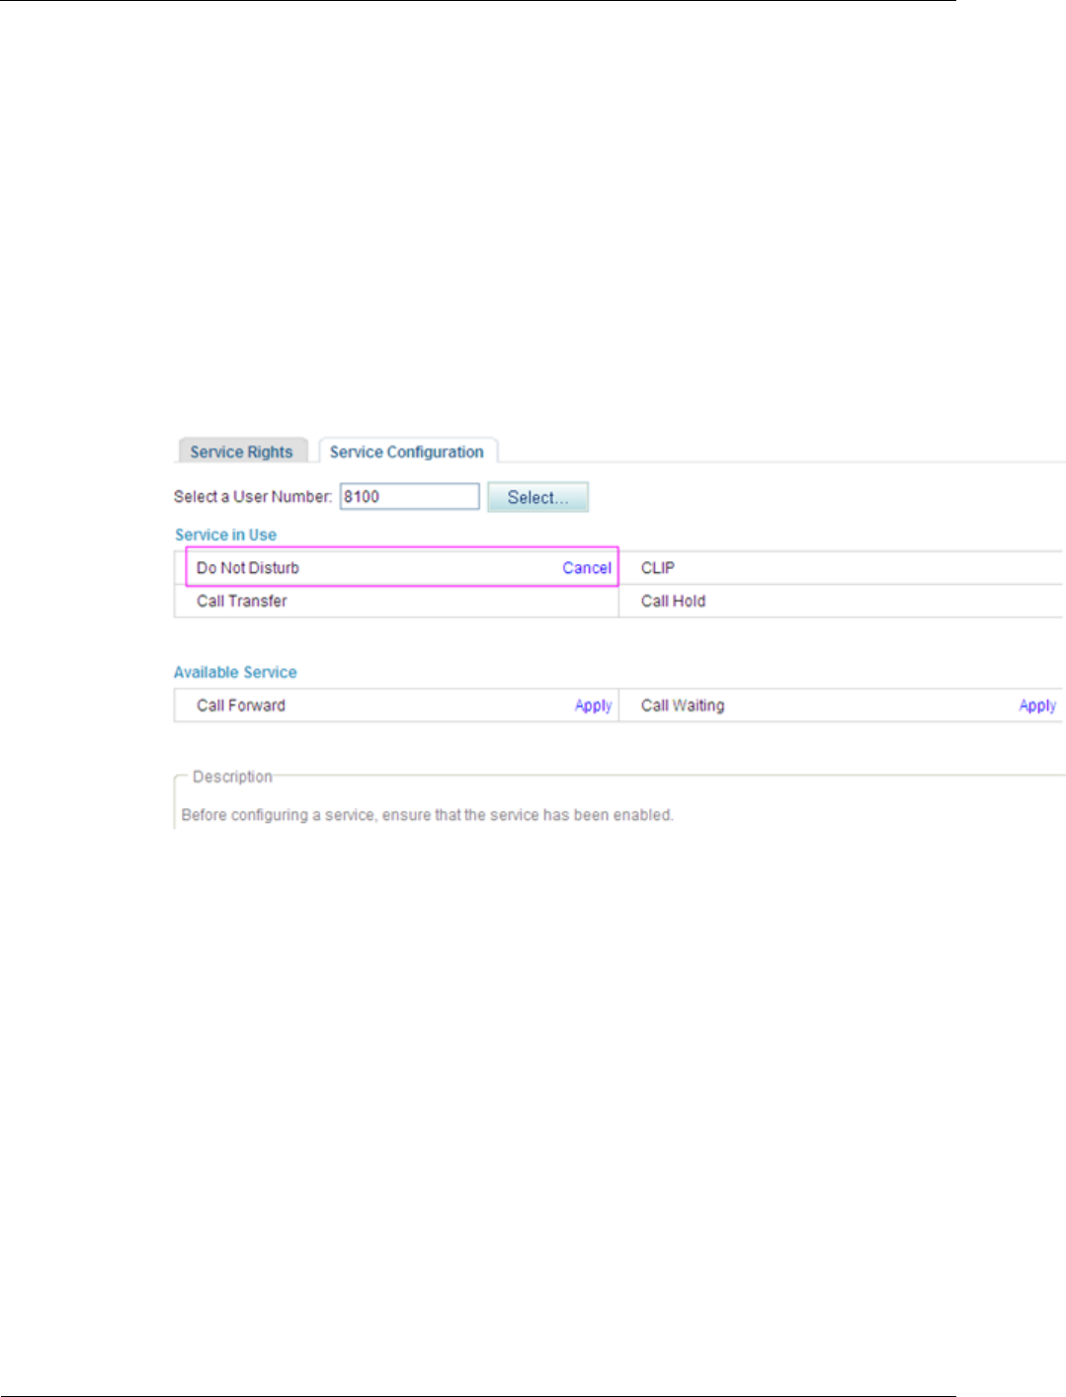Select the Call Waiting service name

point(683,705)
